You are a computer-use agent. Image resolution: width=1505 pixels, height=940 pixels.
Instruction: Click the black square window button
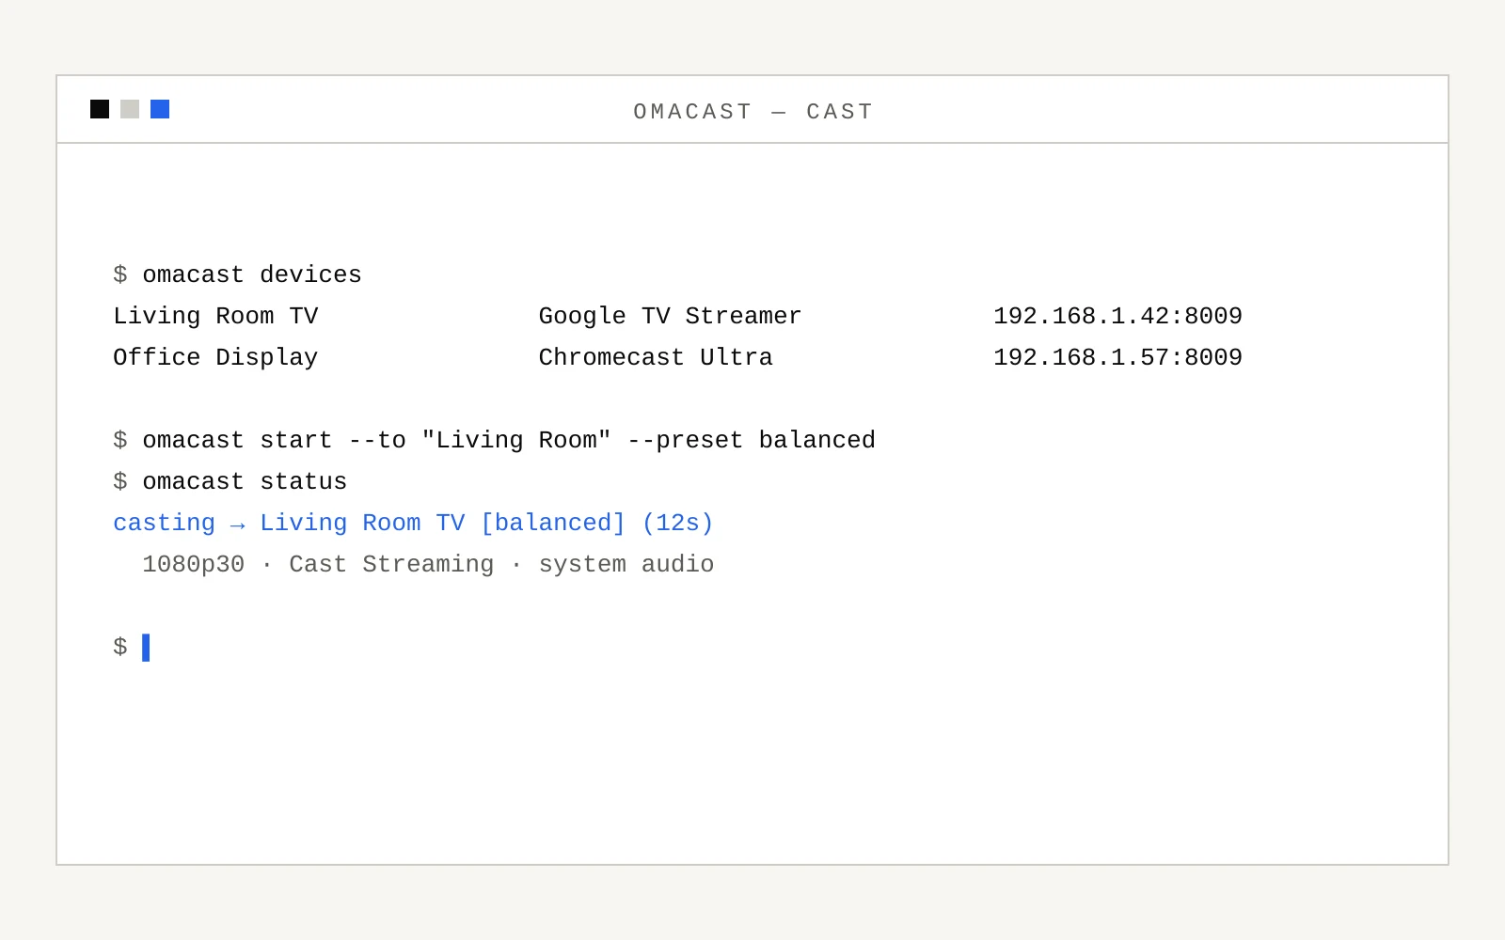100,109
